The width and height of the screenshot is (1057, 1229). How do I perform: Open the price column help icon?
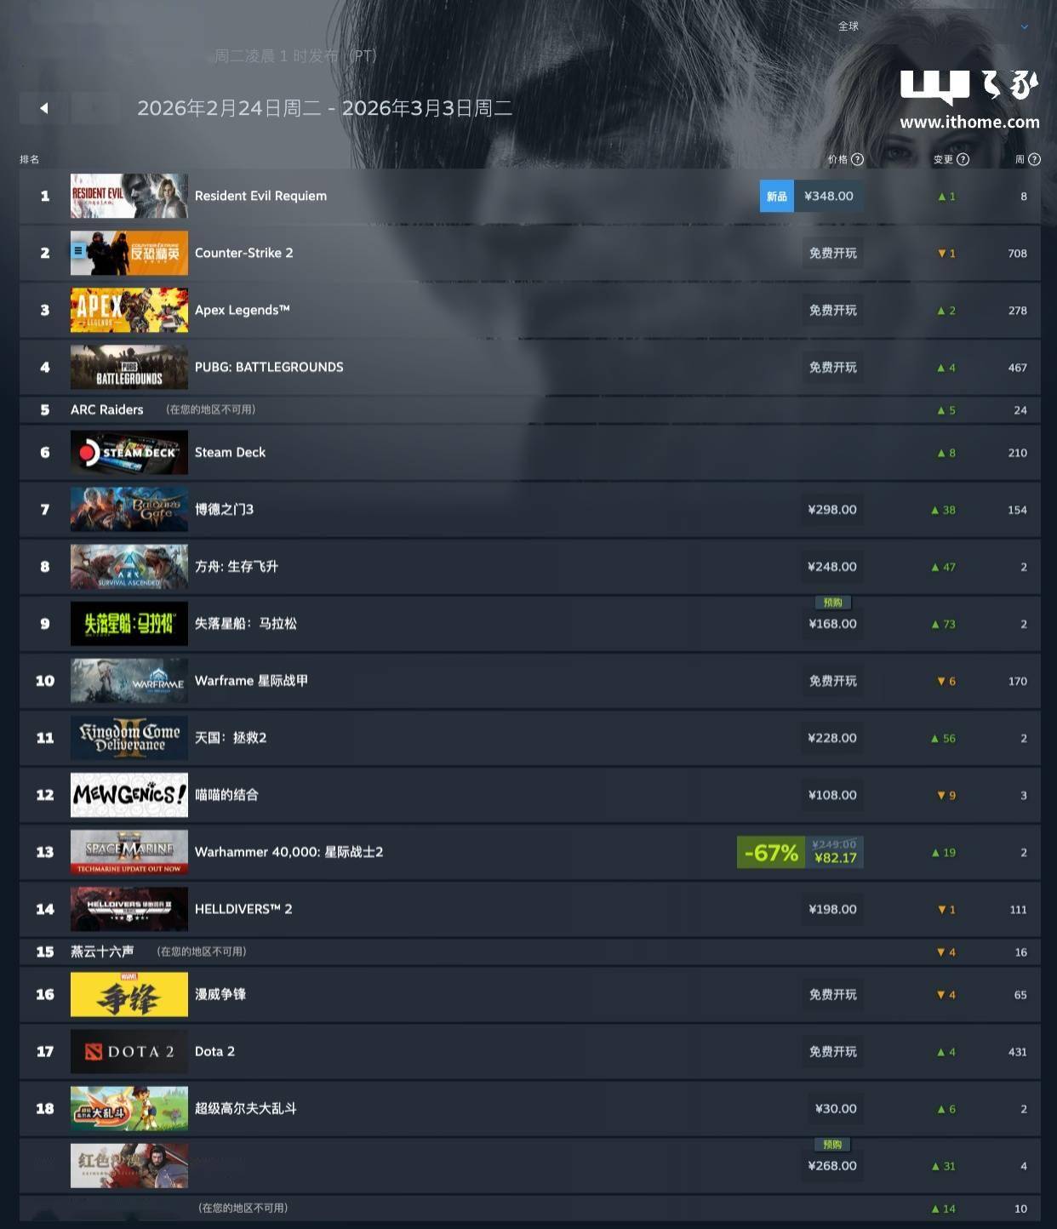coord(857,159)
